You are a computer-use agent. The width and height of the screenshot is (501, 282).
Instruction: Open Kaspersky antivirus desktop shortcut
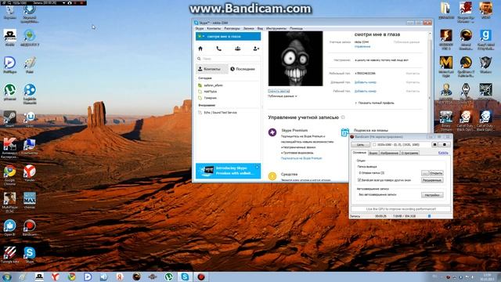coord(9,144)
